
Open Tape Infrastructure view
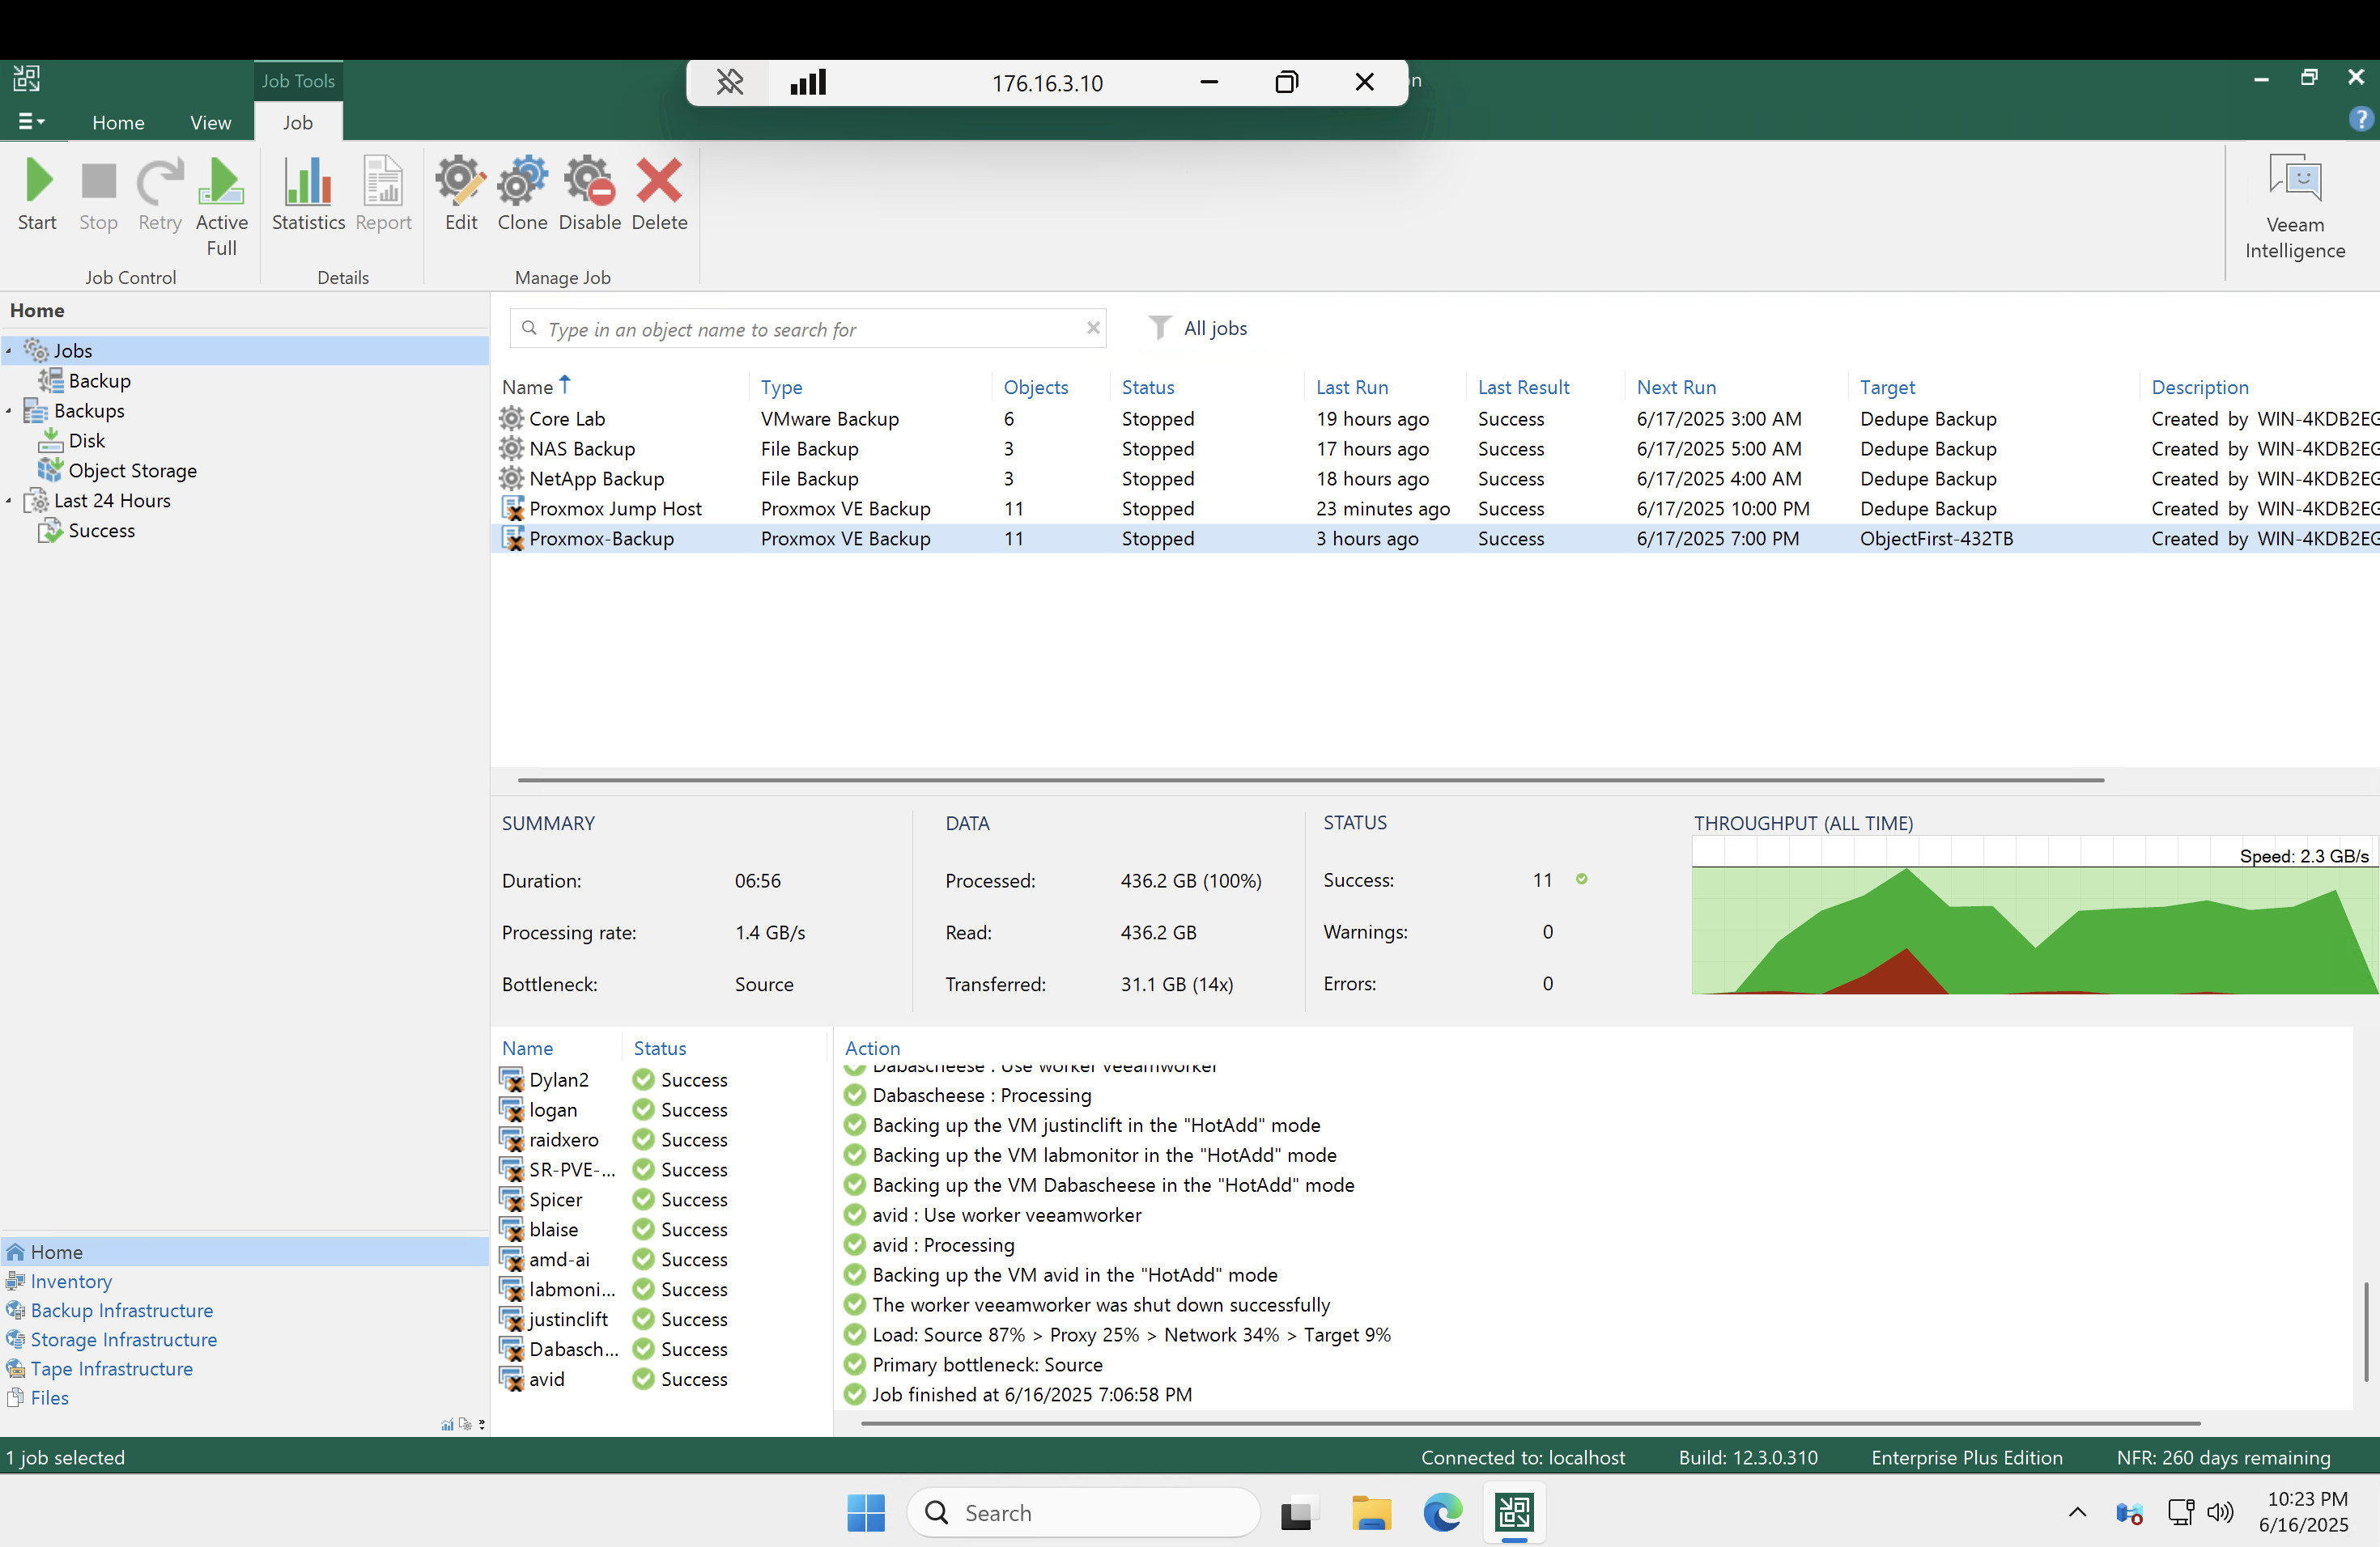(111, 1368)
